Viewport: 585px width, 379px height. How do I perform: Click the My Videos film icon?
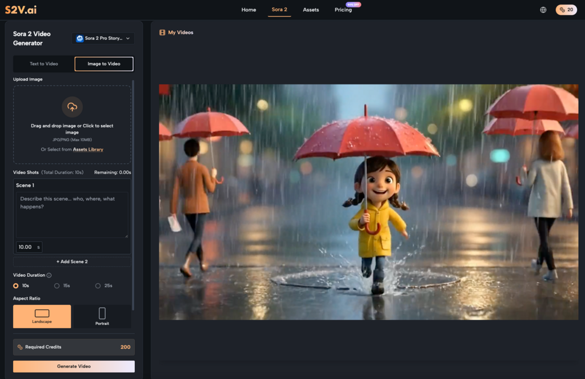162,33
